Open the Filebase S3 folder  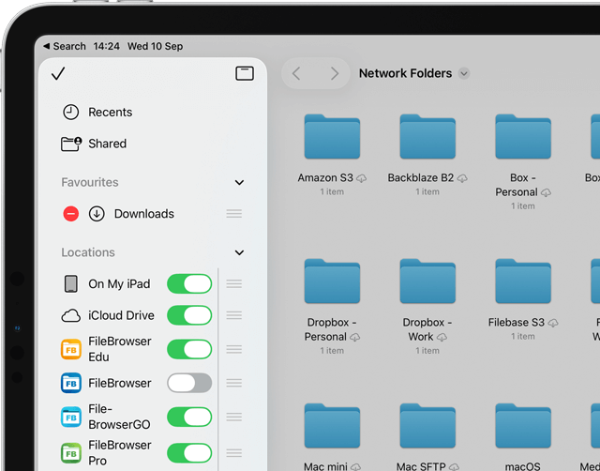click(x=523, y=282)
